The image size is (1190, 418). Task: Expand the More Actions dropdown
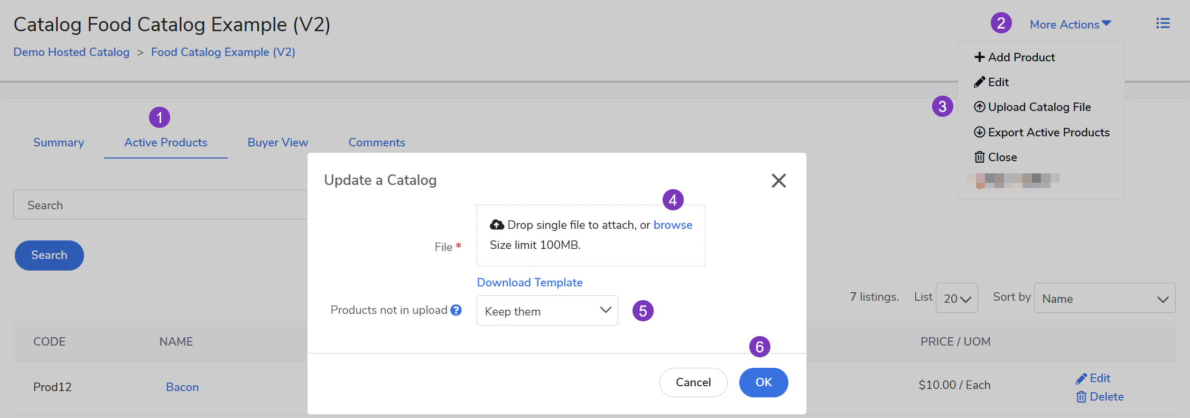pos(1070,24)
